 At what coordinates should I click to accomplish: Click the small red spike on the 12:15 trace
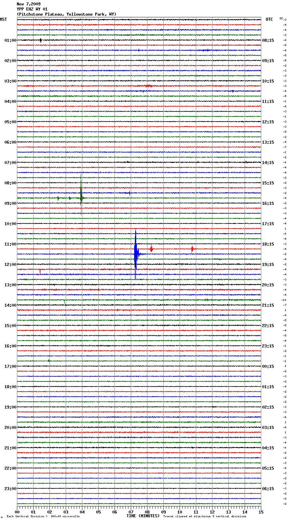pos(40,271)
